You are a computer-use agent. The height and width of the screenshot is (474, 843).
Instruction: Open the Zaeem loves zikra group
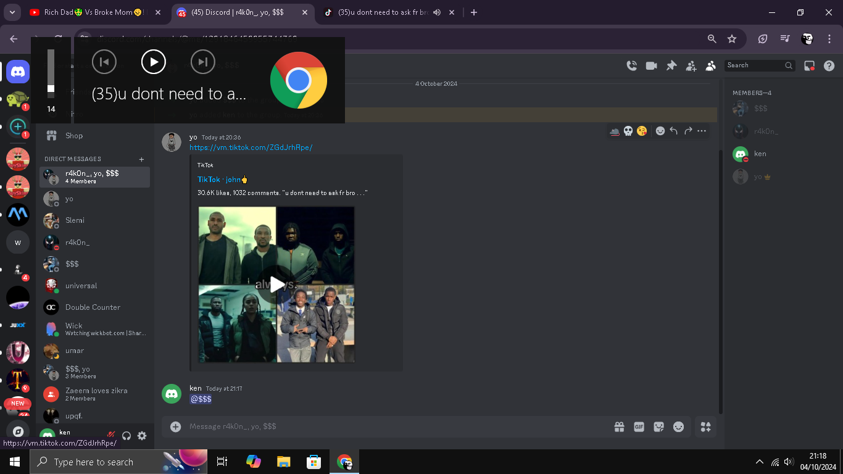(94, 394)
